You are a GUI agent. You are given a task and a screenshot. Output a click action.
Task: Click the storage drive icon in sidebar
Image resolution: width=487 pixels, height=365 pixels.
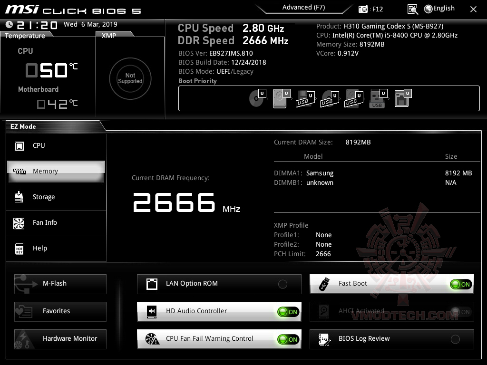click(19, 197)
